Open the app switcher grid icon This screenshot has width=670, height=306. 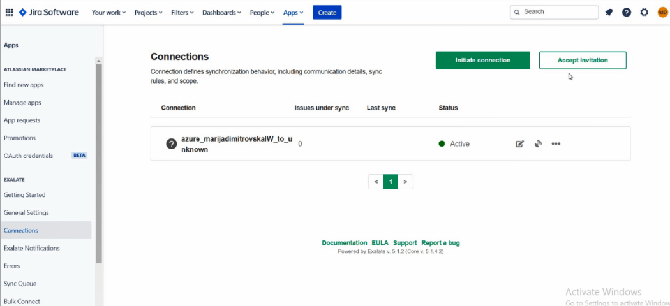(x=9, y=12)
